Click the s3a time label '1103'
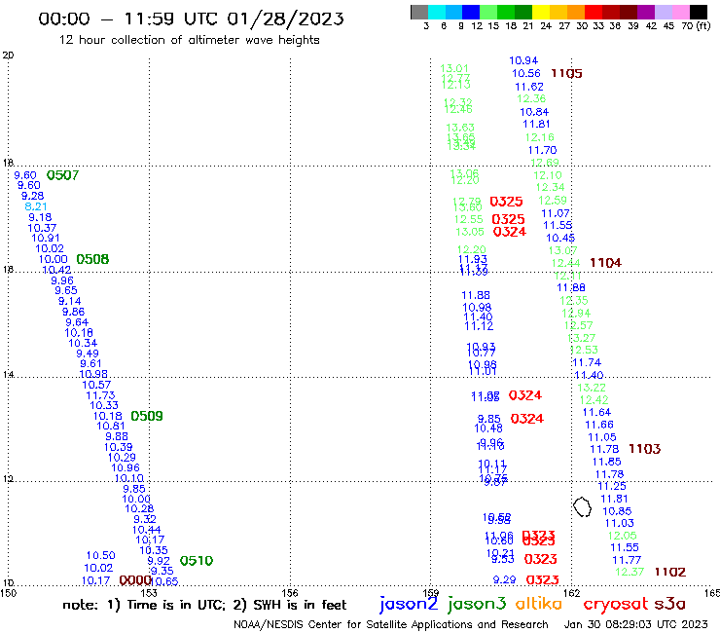Viewport: 720px width, 633px height. (x=644, y=449)
